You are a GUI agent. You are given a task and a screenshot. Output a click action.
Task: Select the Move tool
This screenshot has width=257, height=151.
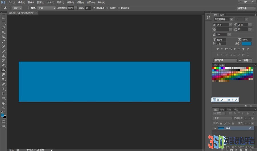point(3,18)
